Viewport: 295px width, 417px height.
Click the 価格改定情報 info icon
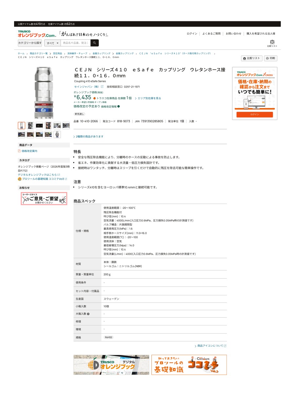(x=118, y=107)
